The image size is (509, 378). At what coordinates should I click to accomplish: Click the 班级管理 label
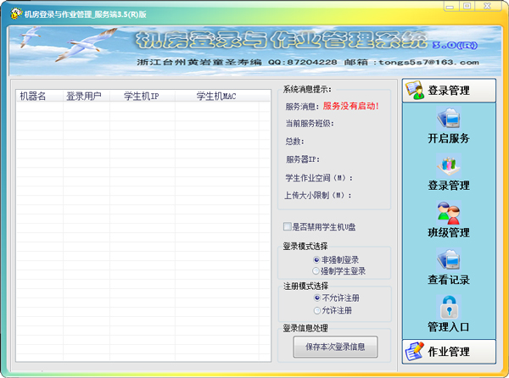pyautogui.click(x=449, y=232)
